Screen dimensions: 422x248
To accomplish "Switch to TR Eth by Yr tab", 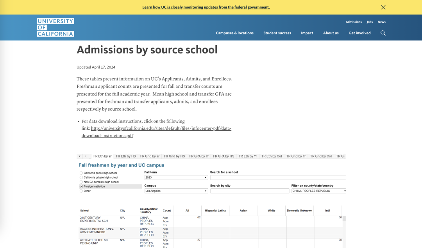I will point(248,156).
